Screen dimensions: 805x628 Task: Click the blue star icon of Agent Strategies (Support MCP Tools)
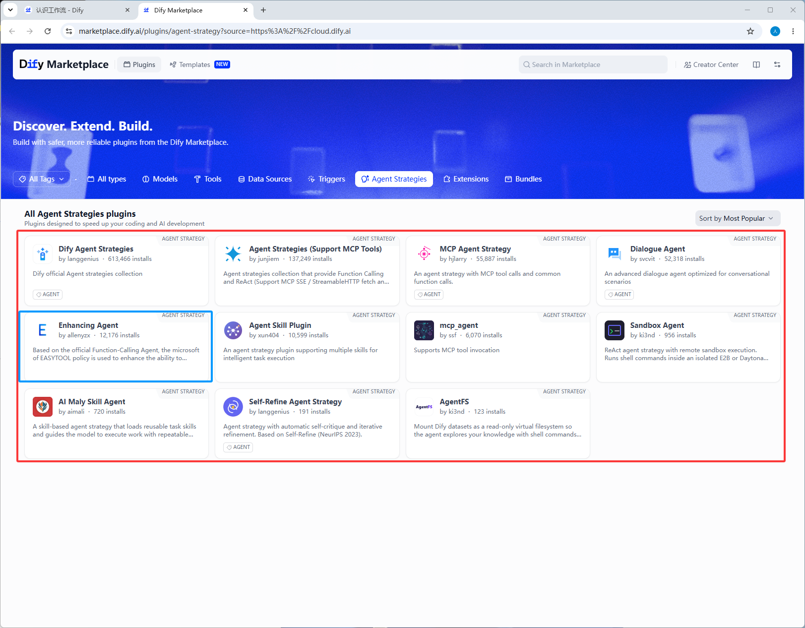point(233,254)
